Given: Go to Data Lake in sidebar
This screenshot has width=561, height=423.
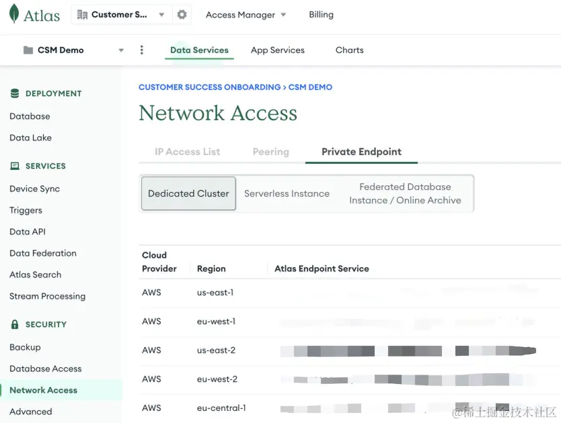Looking at the screenshot, I should point(30,138).
